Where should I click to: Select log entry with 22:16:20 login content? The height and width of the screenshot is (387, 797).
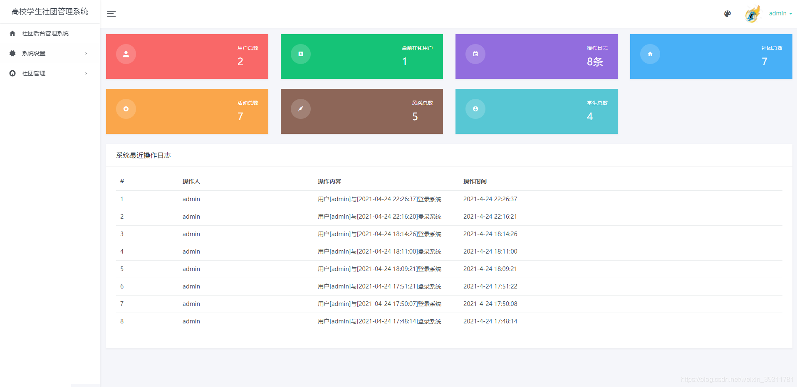(x=379, y=217)
